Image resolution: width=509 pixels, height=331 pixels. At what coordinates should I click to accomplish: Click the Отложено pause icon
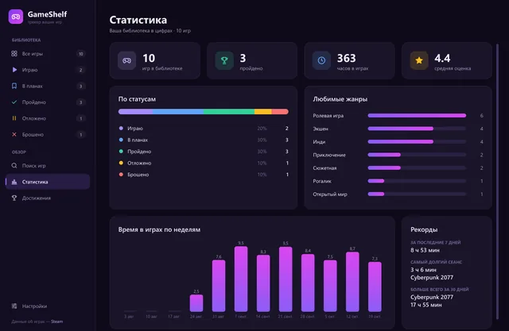pyautogui.click(x=14, y=118)
